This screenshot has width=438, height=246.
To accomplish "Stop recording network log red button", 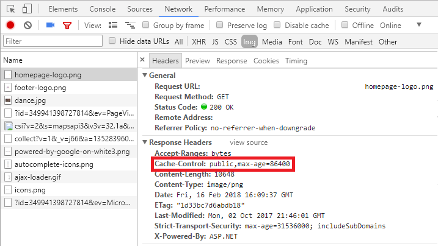I will pyautogui.click(x=10, y=25).
